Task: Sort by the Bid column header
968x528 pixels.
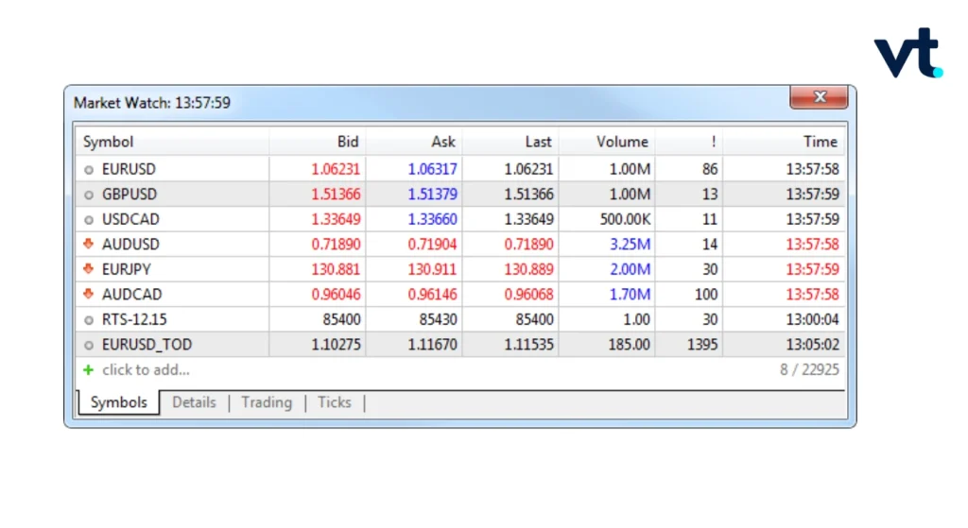Action: click(318, 142)
